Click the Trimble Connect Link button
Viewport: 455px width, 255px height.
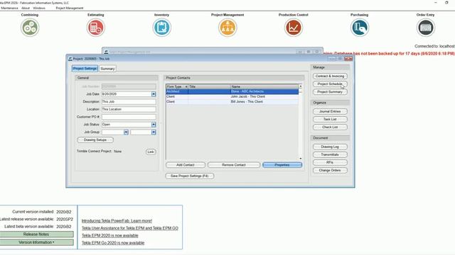tap(151, 152)
